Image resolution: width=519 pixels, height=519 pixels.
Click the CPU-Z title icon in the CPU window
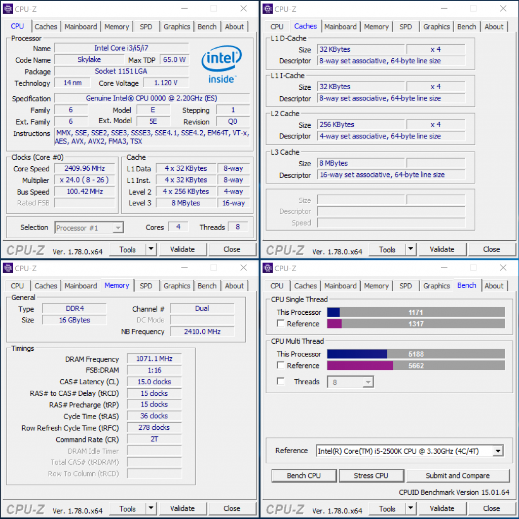pyautogui.click(x=8, y=9)
